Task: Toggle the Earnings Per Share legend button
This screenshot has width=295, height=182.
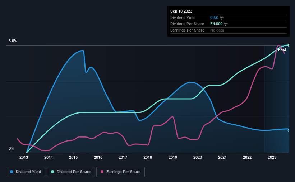Action: coord(120,172)
